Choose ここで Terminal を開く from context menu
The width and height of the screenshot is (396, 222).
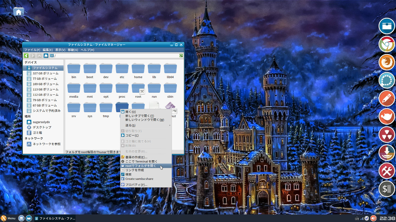click(146, 161)
